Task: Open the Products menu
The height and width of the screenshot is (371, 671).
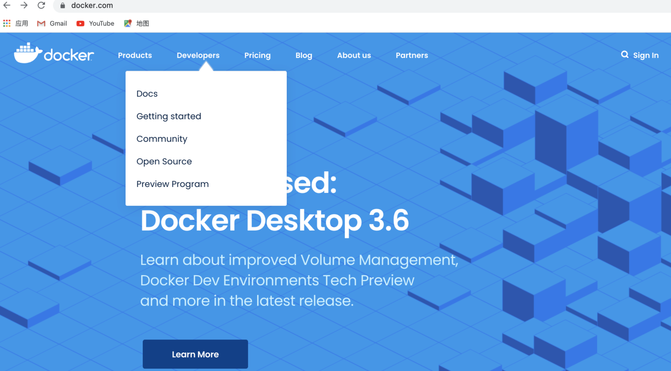Action: point(135,55)
